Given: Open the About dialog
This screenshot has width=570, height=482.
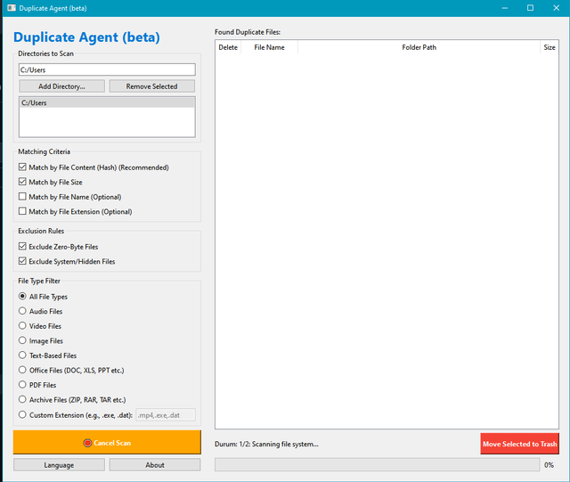Looking at the screenshot, I should (155, 465).
